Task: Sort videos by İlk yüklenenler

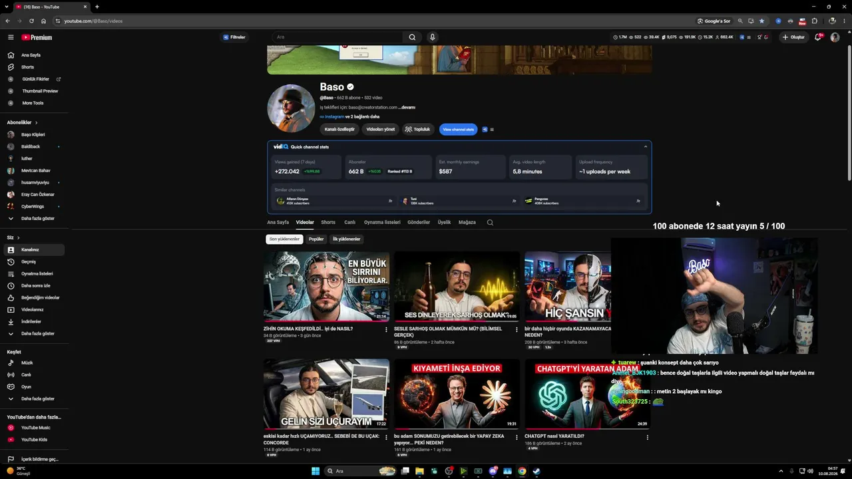Action: pos(347,239)
